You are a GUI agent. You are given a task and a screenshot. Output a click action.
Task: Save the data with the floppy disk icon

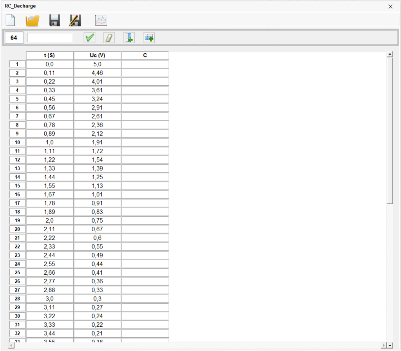coord(54,20)
